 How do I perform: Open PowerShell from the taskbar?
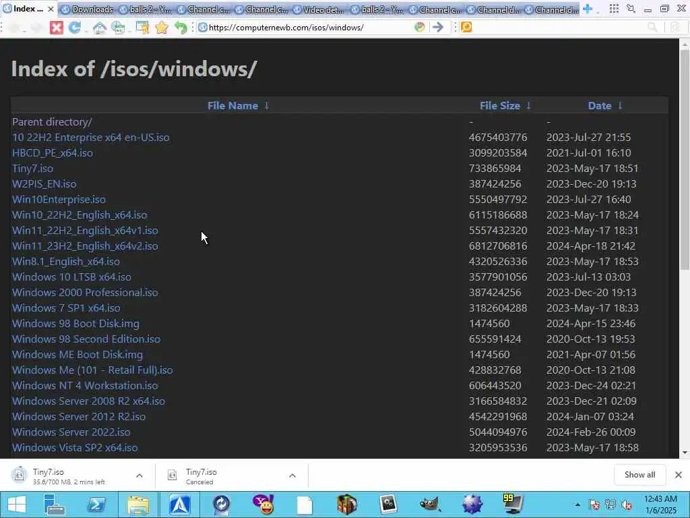(x=96, y=505)
